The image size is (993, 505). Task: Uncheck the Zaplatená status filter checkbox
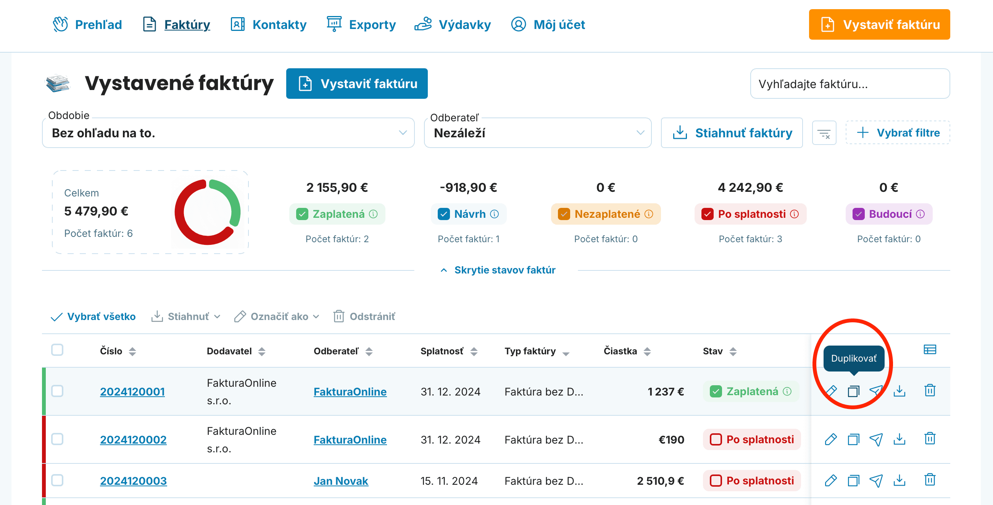[x=302, y=214]
